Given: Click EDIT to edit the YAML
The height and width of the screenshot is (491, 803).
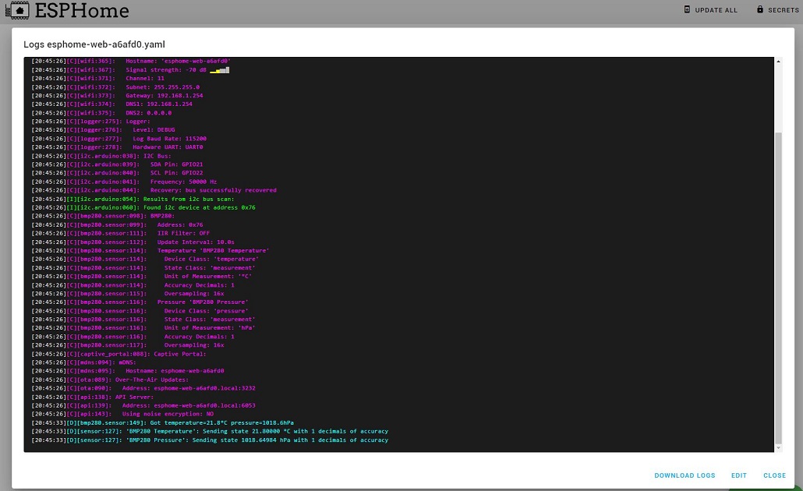Looking at the screenshot, I should (x=738, y=475).
